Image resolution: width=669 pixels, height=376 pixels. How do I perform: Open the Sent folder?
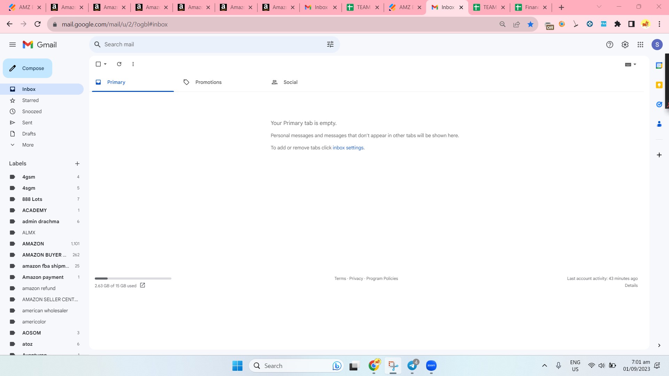tap(42, 123)
